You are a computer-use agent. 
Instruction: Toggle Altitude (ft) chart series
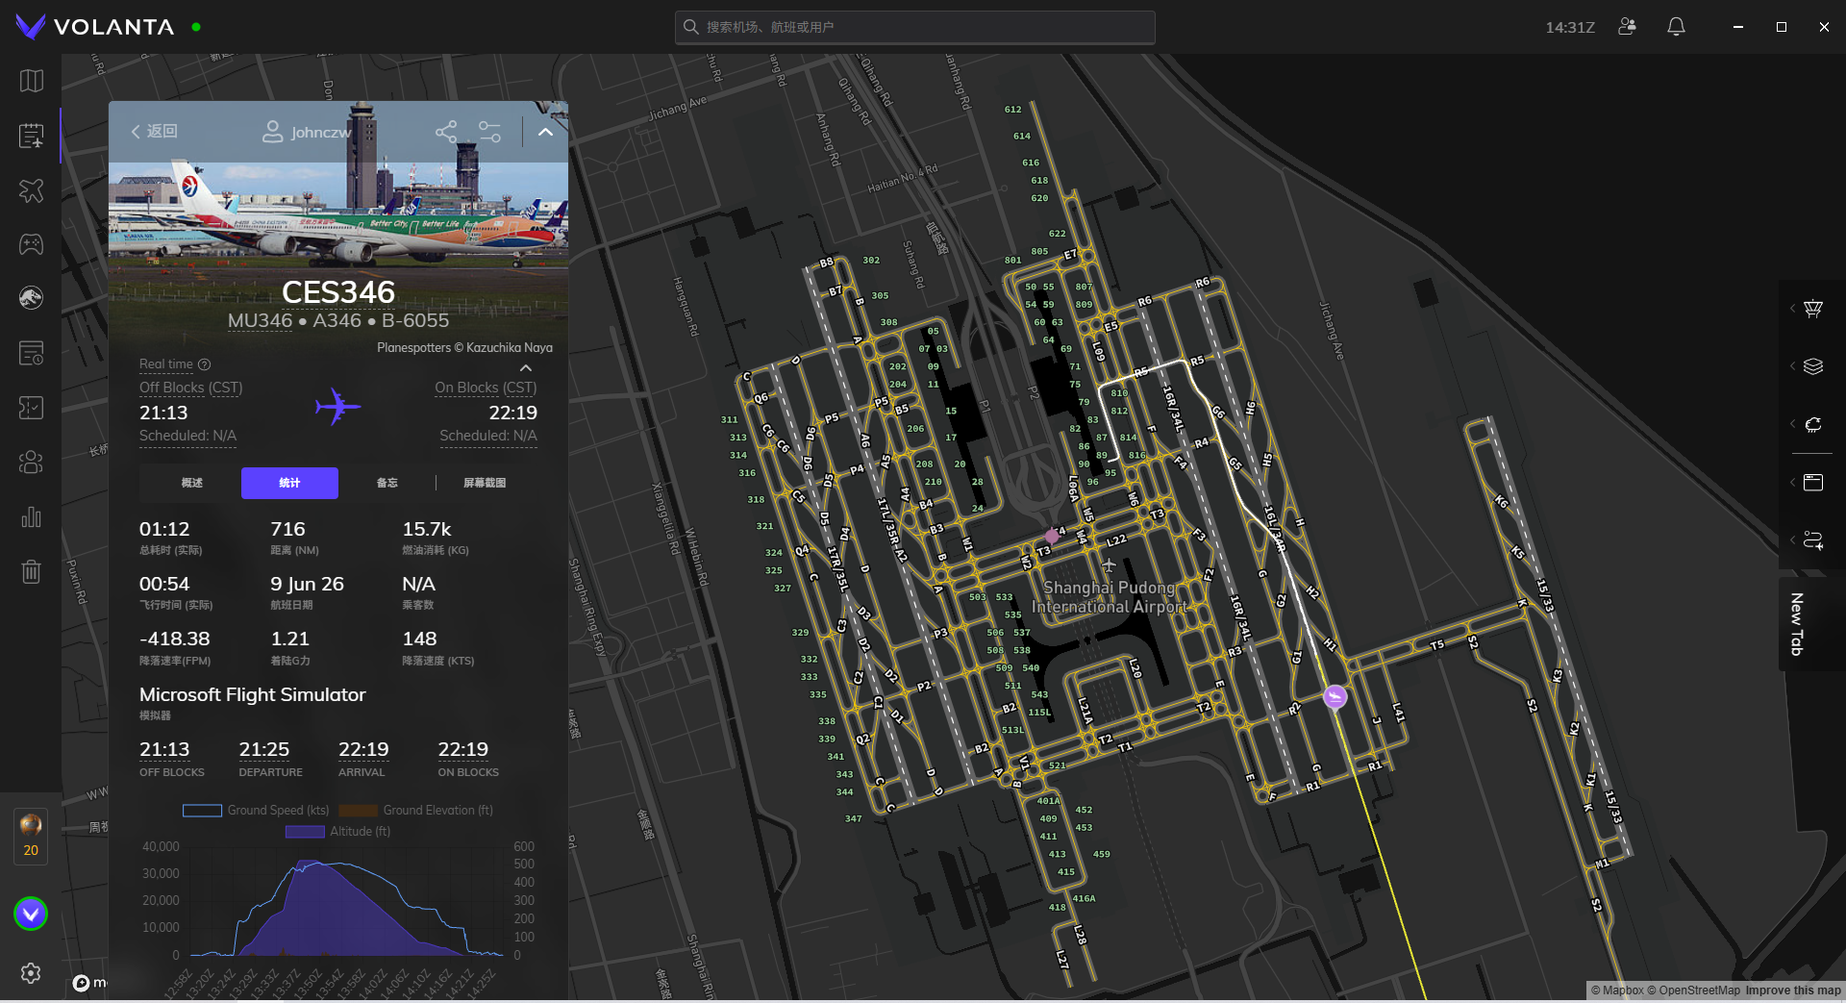(337, 832)
